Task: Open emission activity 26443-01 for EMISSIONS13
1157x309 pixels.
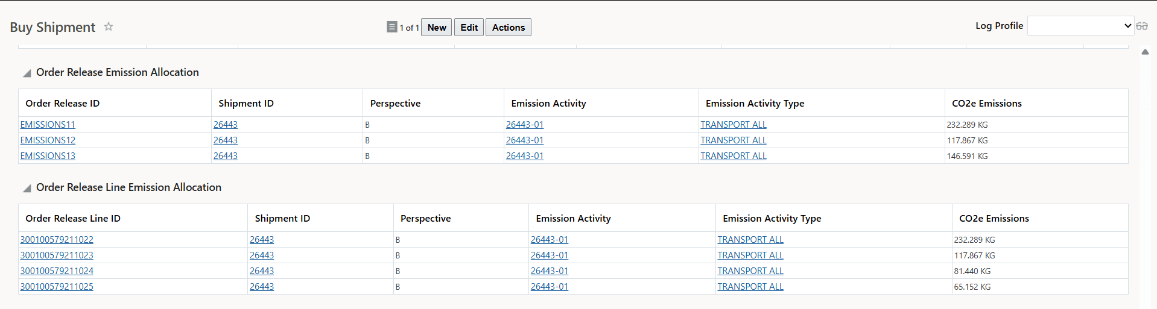Action: (525, 156)
